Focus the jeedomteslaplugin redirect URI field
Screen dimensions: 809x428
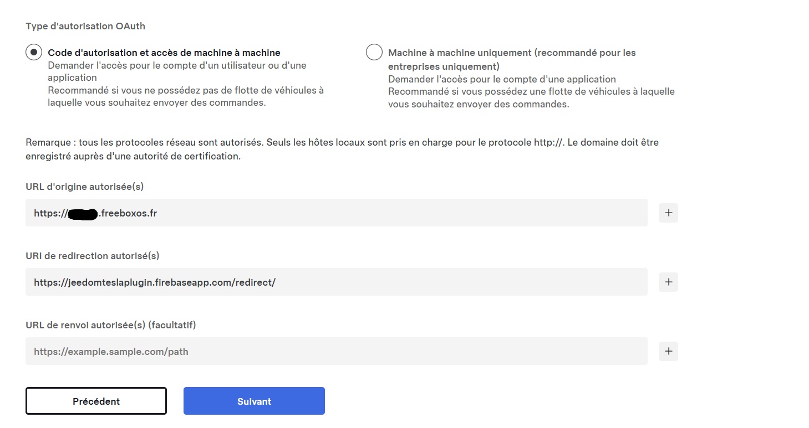[x=336, y=282]
